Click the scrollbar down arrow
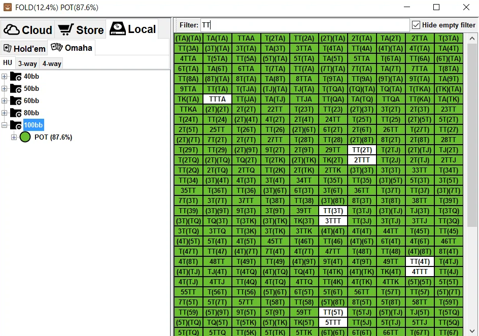 pyautogui.click(x=472, y=331)
